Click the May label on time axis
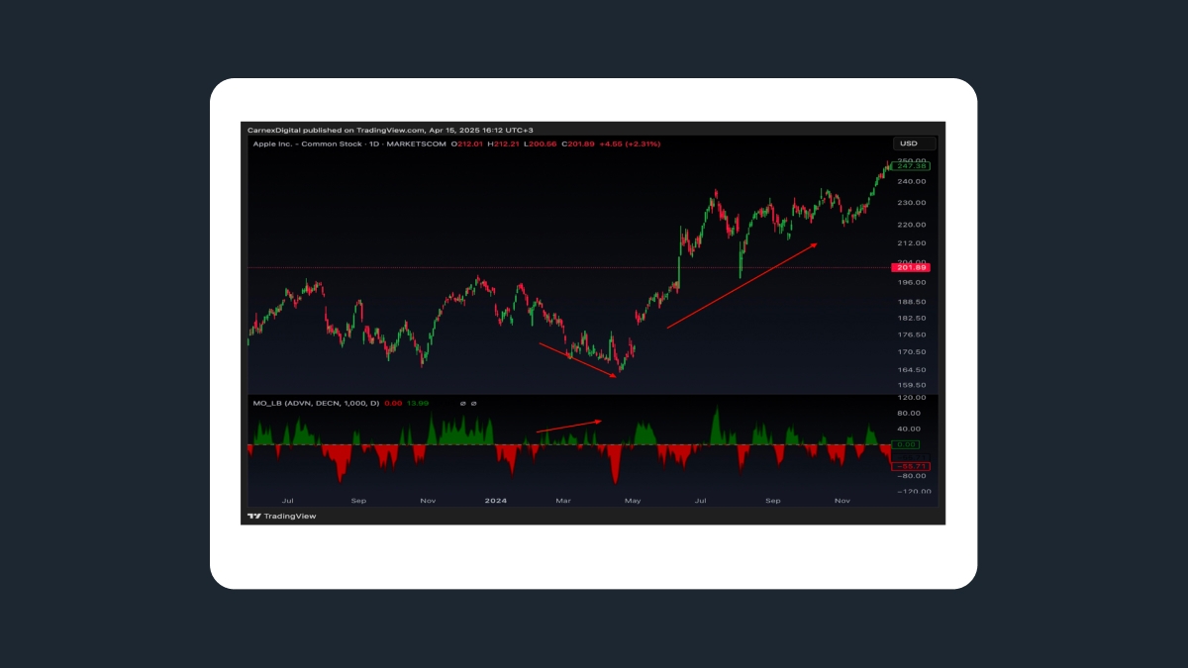This screenshot has height=668, width=1188. pos(633,501)
